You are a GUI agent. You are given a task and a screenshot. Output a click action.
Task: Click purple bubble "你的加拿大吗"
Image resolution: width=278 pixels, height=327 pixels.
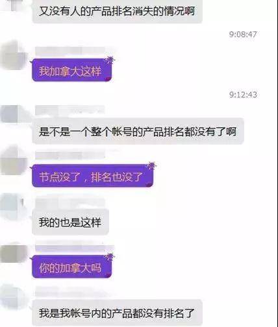(x=71, y=267)
